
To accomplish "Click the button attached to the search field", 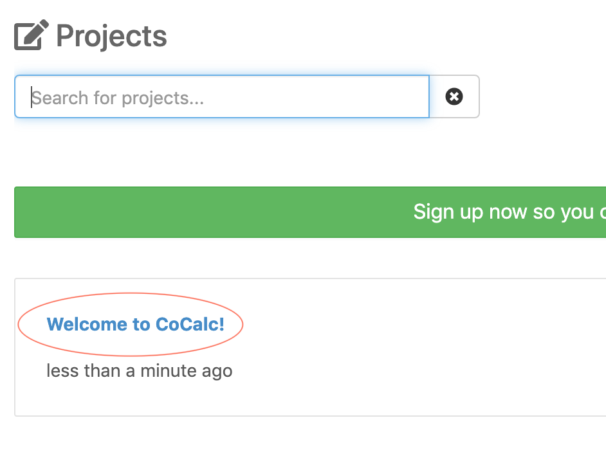I will 454,97.
